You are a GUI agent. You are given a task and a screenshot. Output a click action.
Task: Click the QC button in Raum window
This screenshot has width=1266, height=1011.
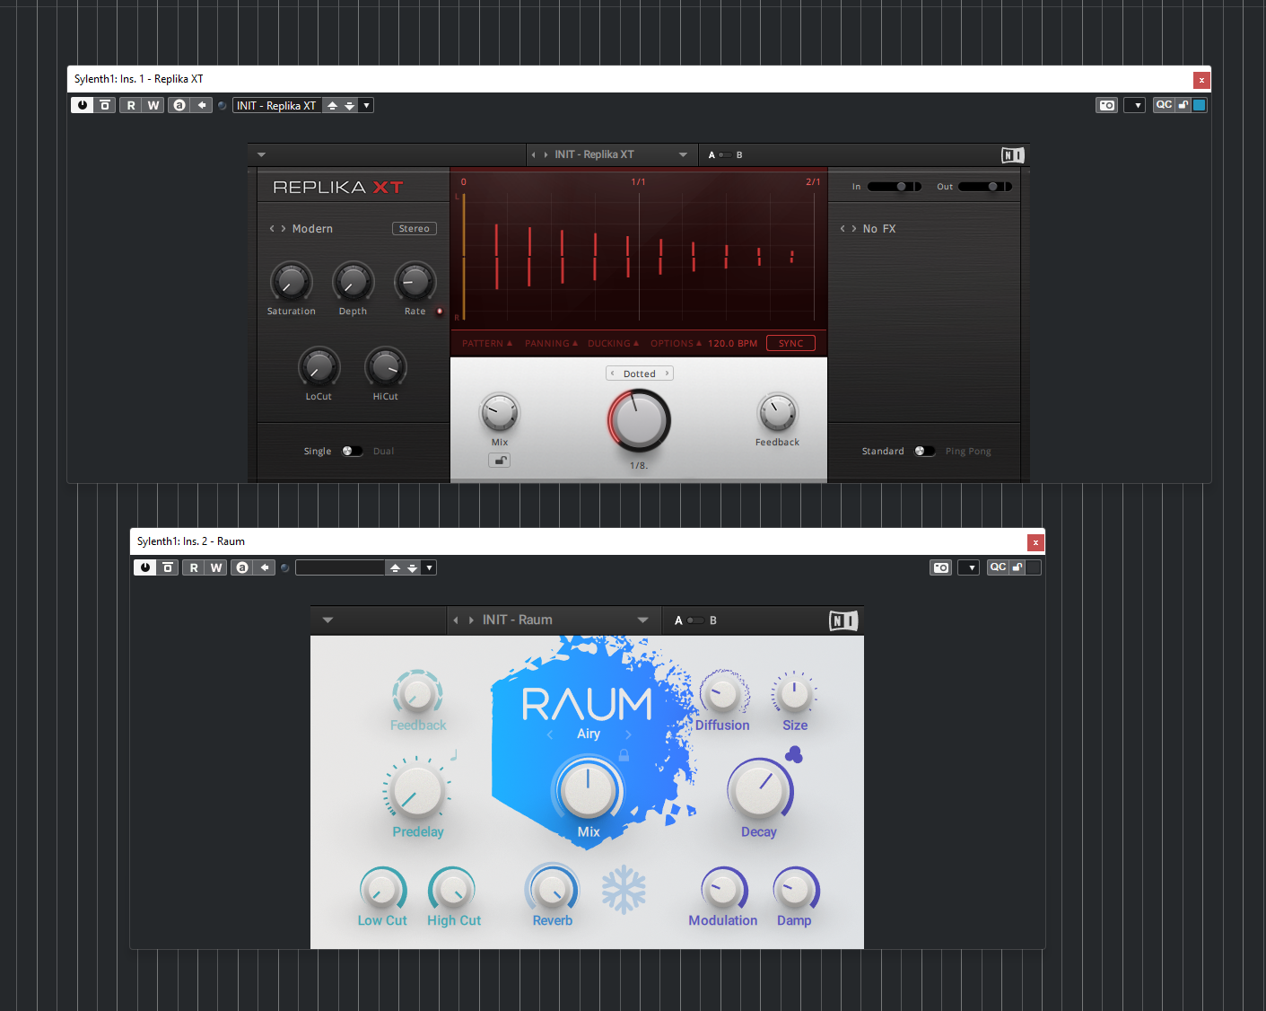998,567
